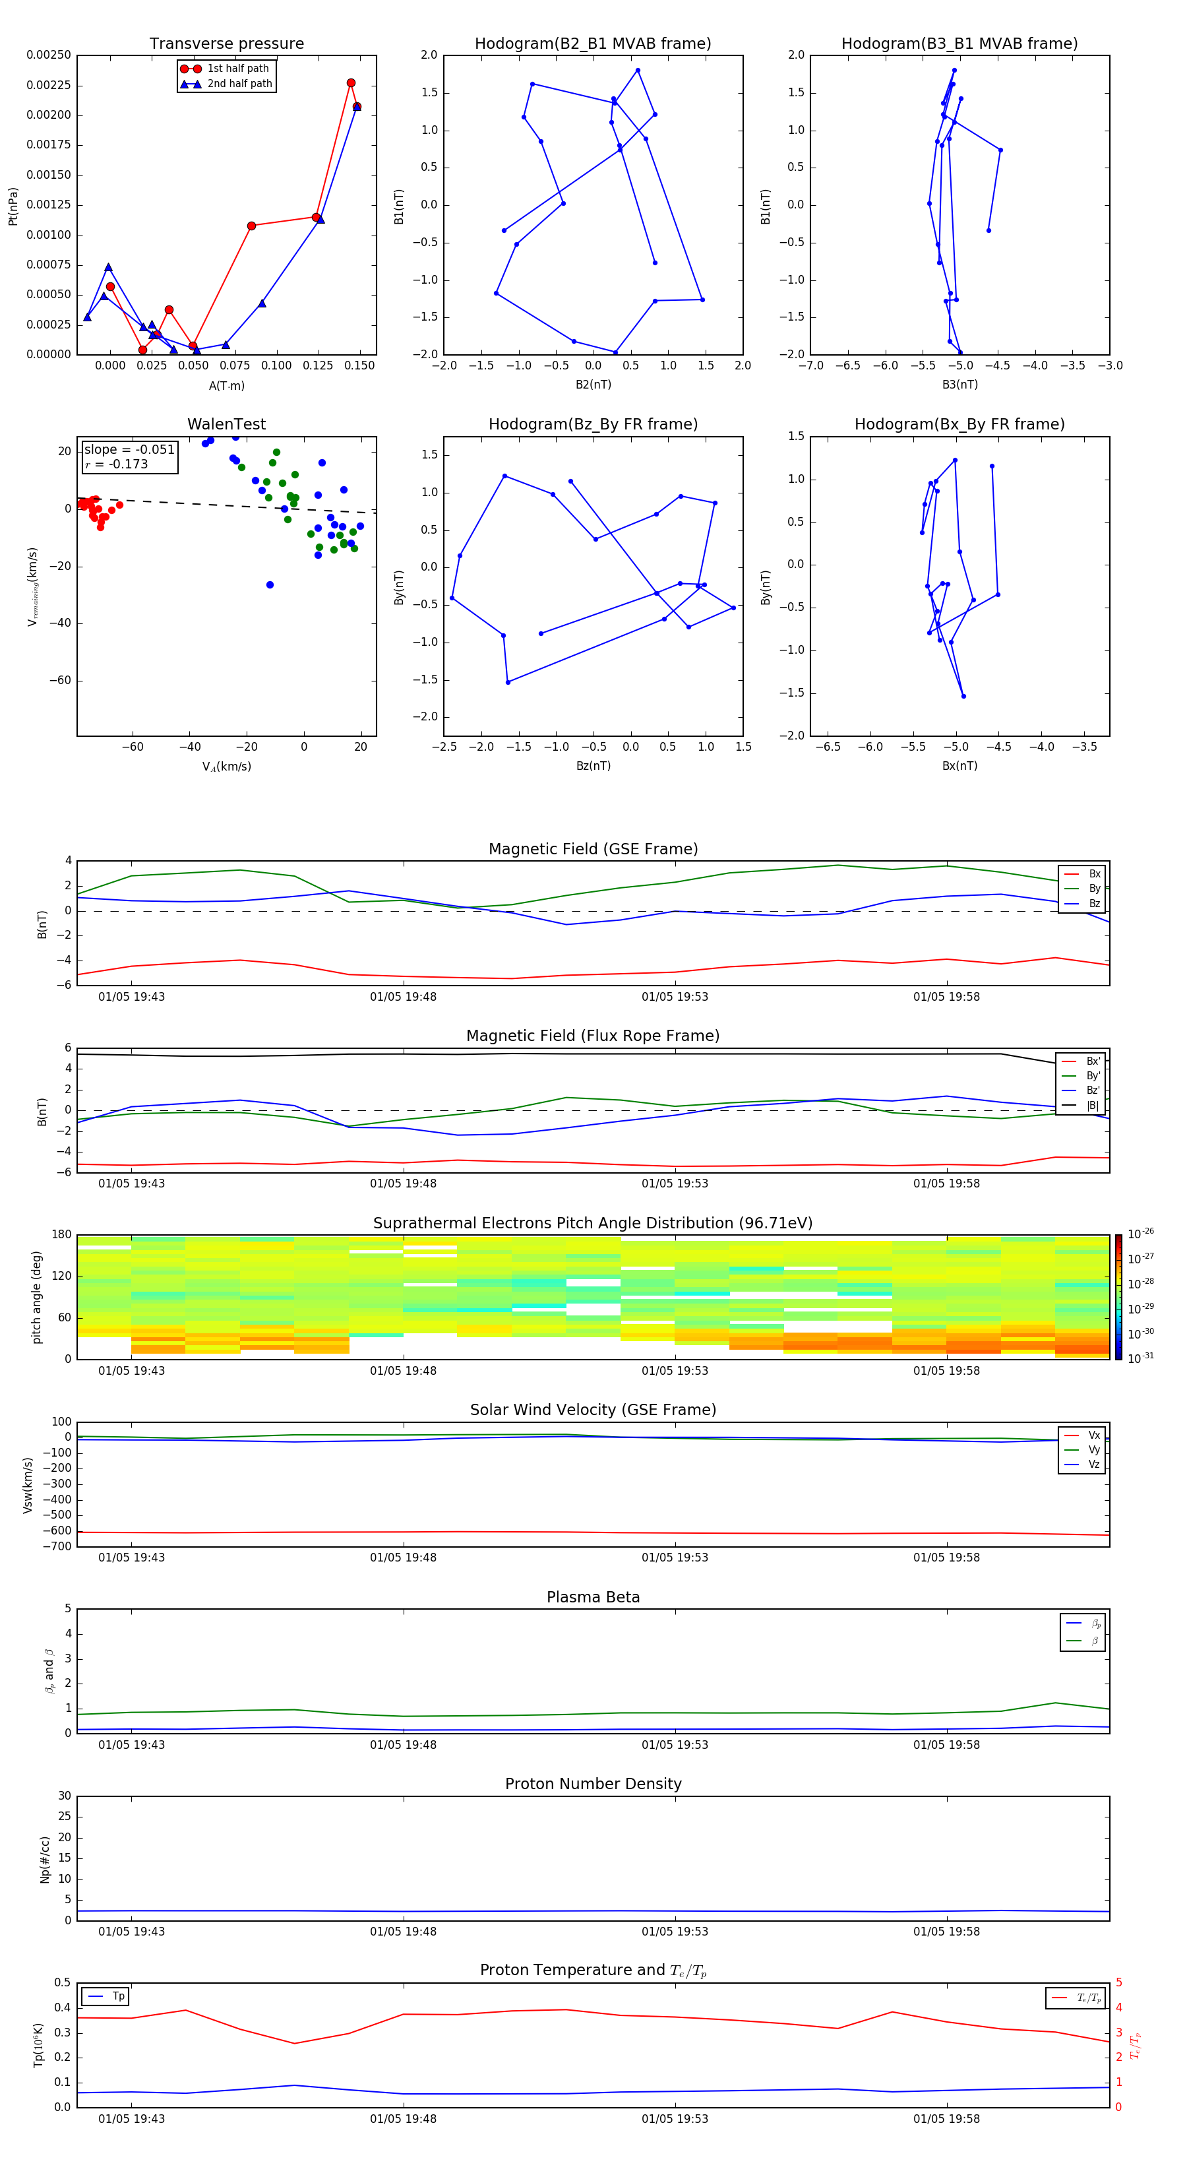The height and width of the screenshot is (2177, 1187).
Task: Click the dashed regression line in WalenTest
Action: (x=226, y=505)
